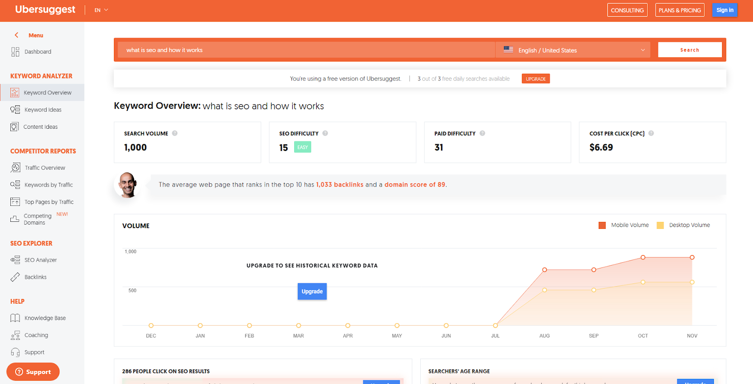This screenshot has height=384, width=753.
Task: Click the SEO Difficulty help icon
Action: [x=325, y=133]
